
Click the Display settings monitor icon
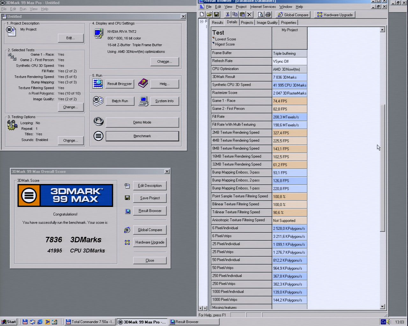[x=98, y=33]
